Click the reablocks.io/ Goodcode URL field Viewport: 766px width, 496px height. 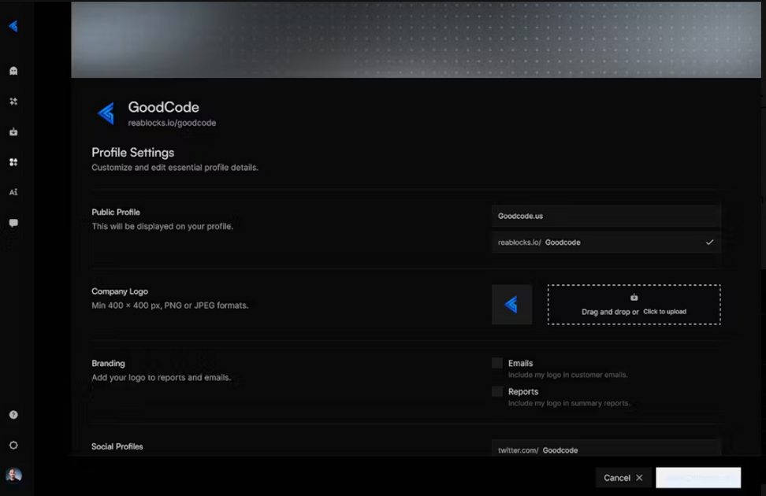[606, 242]
